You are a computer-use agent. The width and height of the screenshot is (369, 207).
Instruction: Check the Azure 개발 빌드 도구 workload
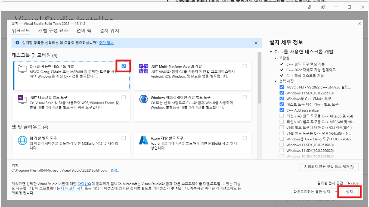pyautogui.click(x=245, y=138)
